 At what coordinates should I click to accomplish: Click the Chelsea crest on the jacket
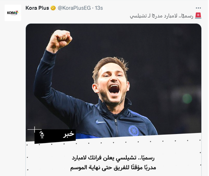tap(133, 131)
